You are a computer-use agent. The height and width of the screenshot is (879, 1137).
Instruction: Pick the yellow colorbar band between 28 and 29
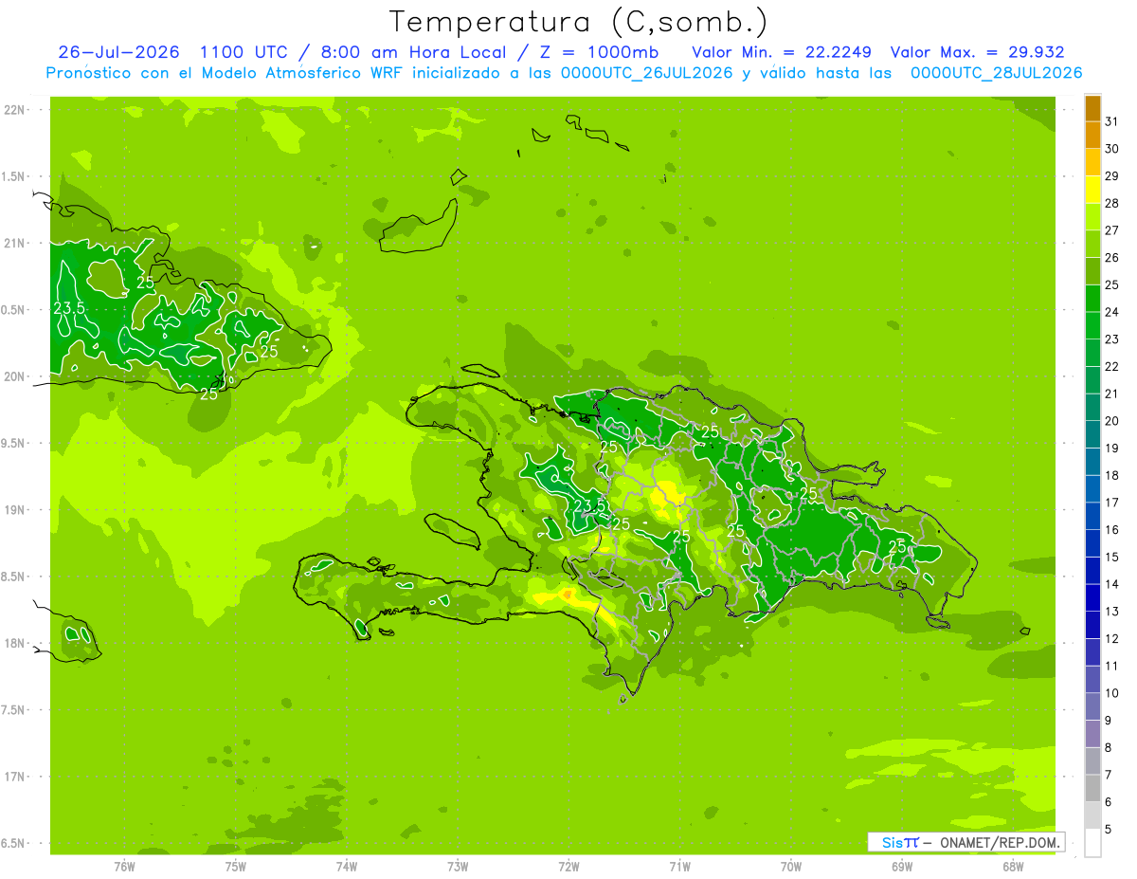click(x=1092, y=190)
